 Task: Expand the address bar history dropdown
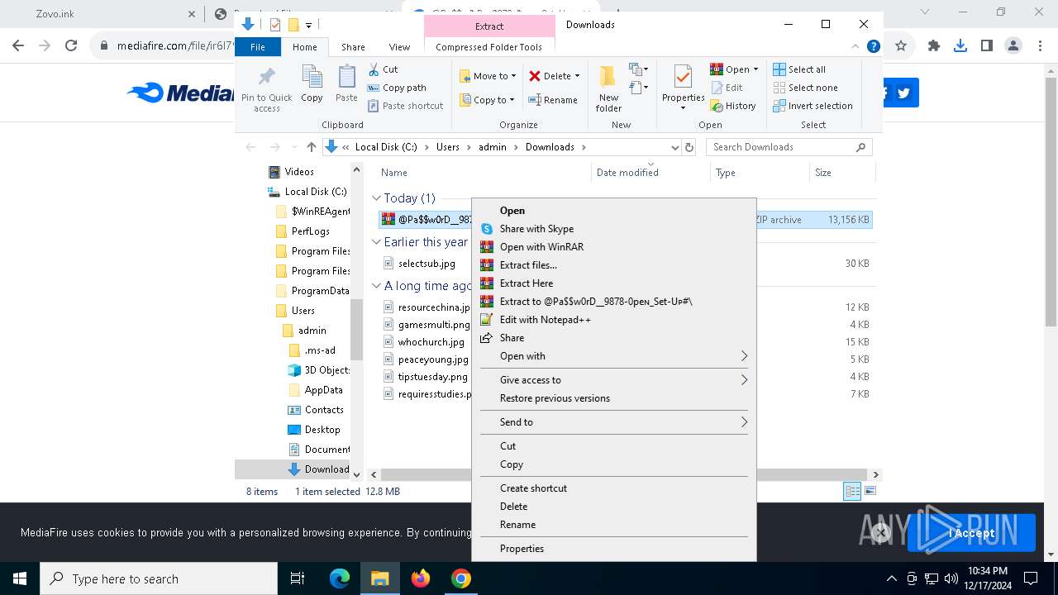coord(674,147)
